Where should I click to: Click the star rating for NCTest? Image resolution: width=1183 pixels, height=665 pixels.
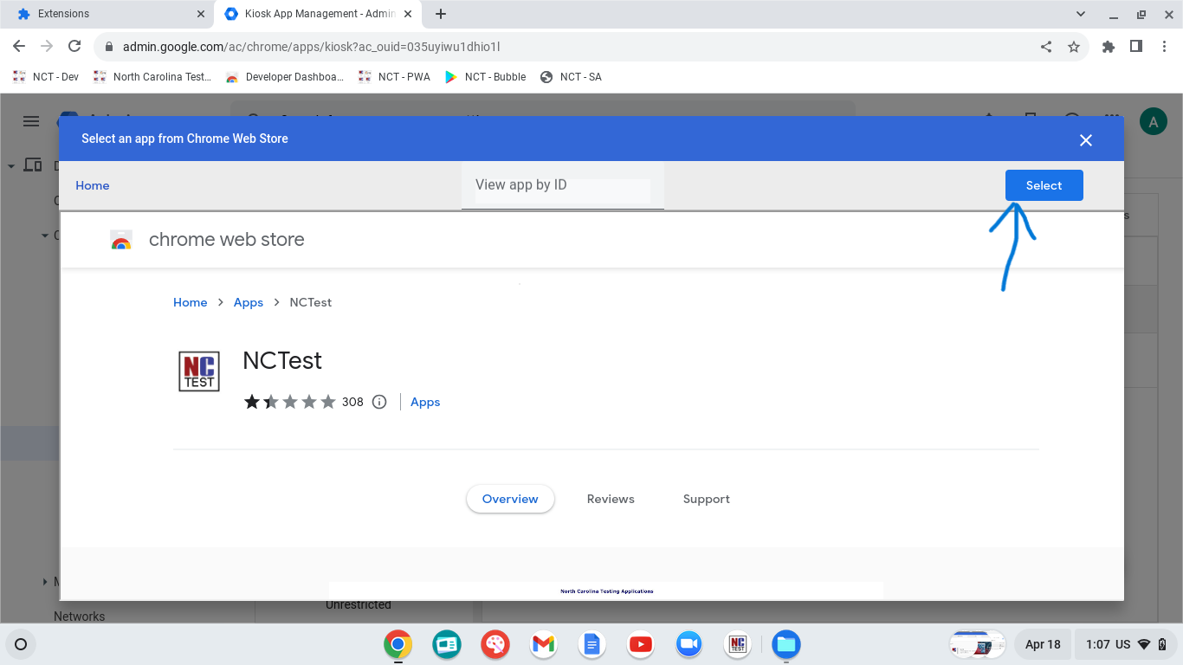point(290,402)
